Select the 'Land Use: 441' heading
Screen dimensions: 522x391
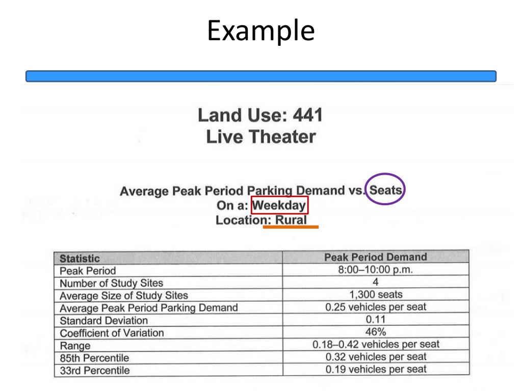tap(260, 115)
